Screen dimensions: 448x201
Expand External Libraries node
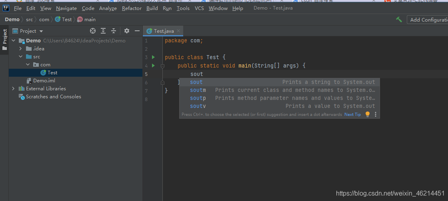tap(13, 88)
